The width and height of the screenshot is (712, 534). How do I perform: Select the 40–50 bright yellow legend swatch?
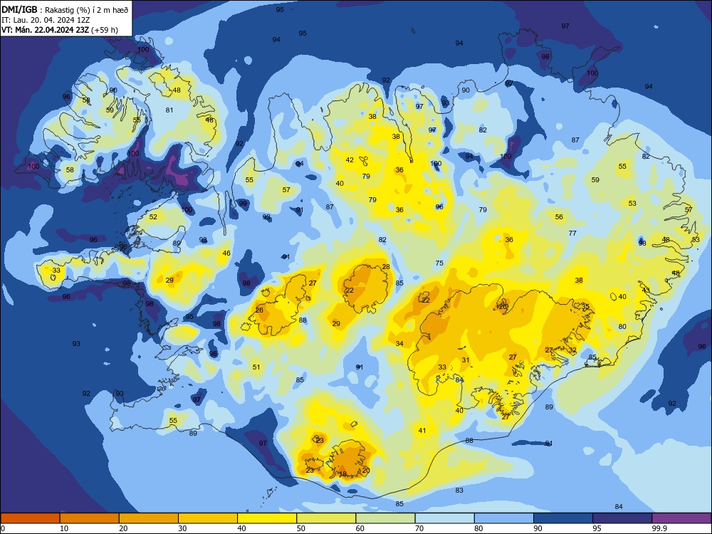[x=267, y=518]
